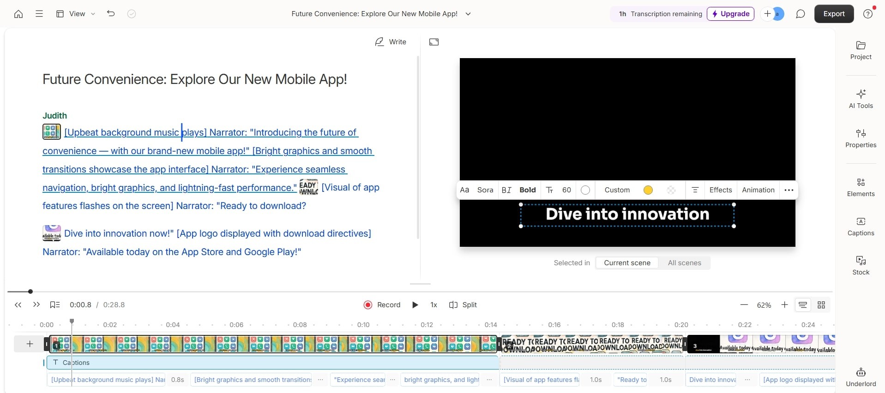
Task: Switch to storyboard grid view toggle
Action: point(821,305)
